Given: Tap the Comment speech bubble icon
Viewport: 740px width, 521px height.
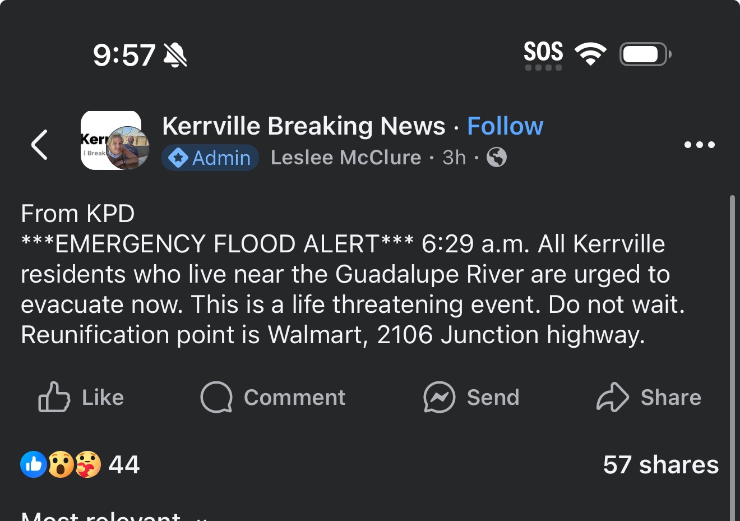Looking at the screenshot, I should 216,397.
